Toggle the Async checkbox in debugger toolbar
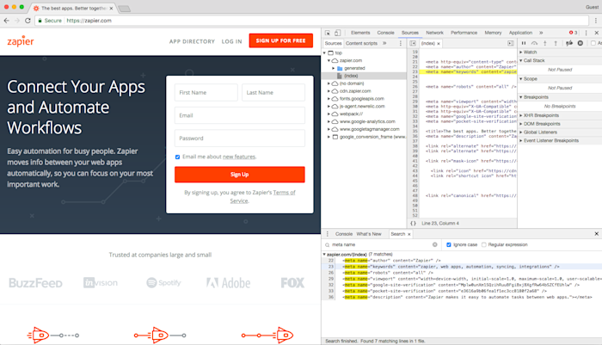602x345 pixels. click(x=593, y=43)
